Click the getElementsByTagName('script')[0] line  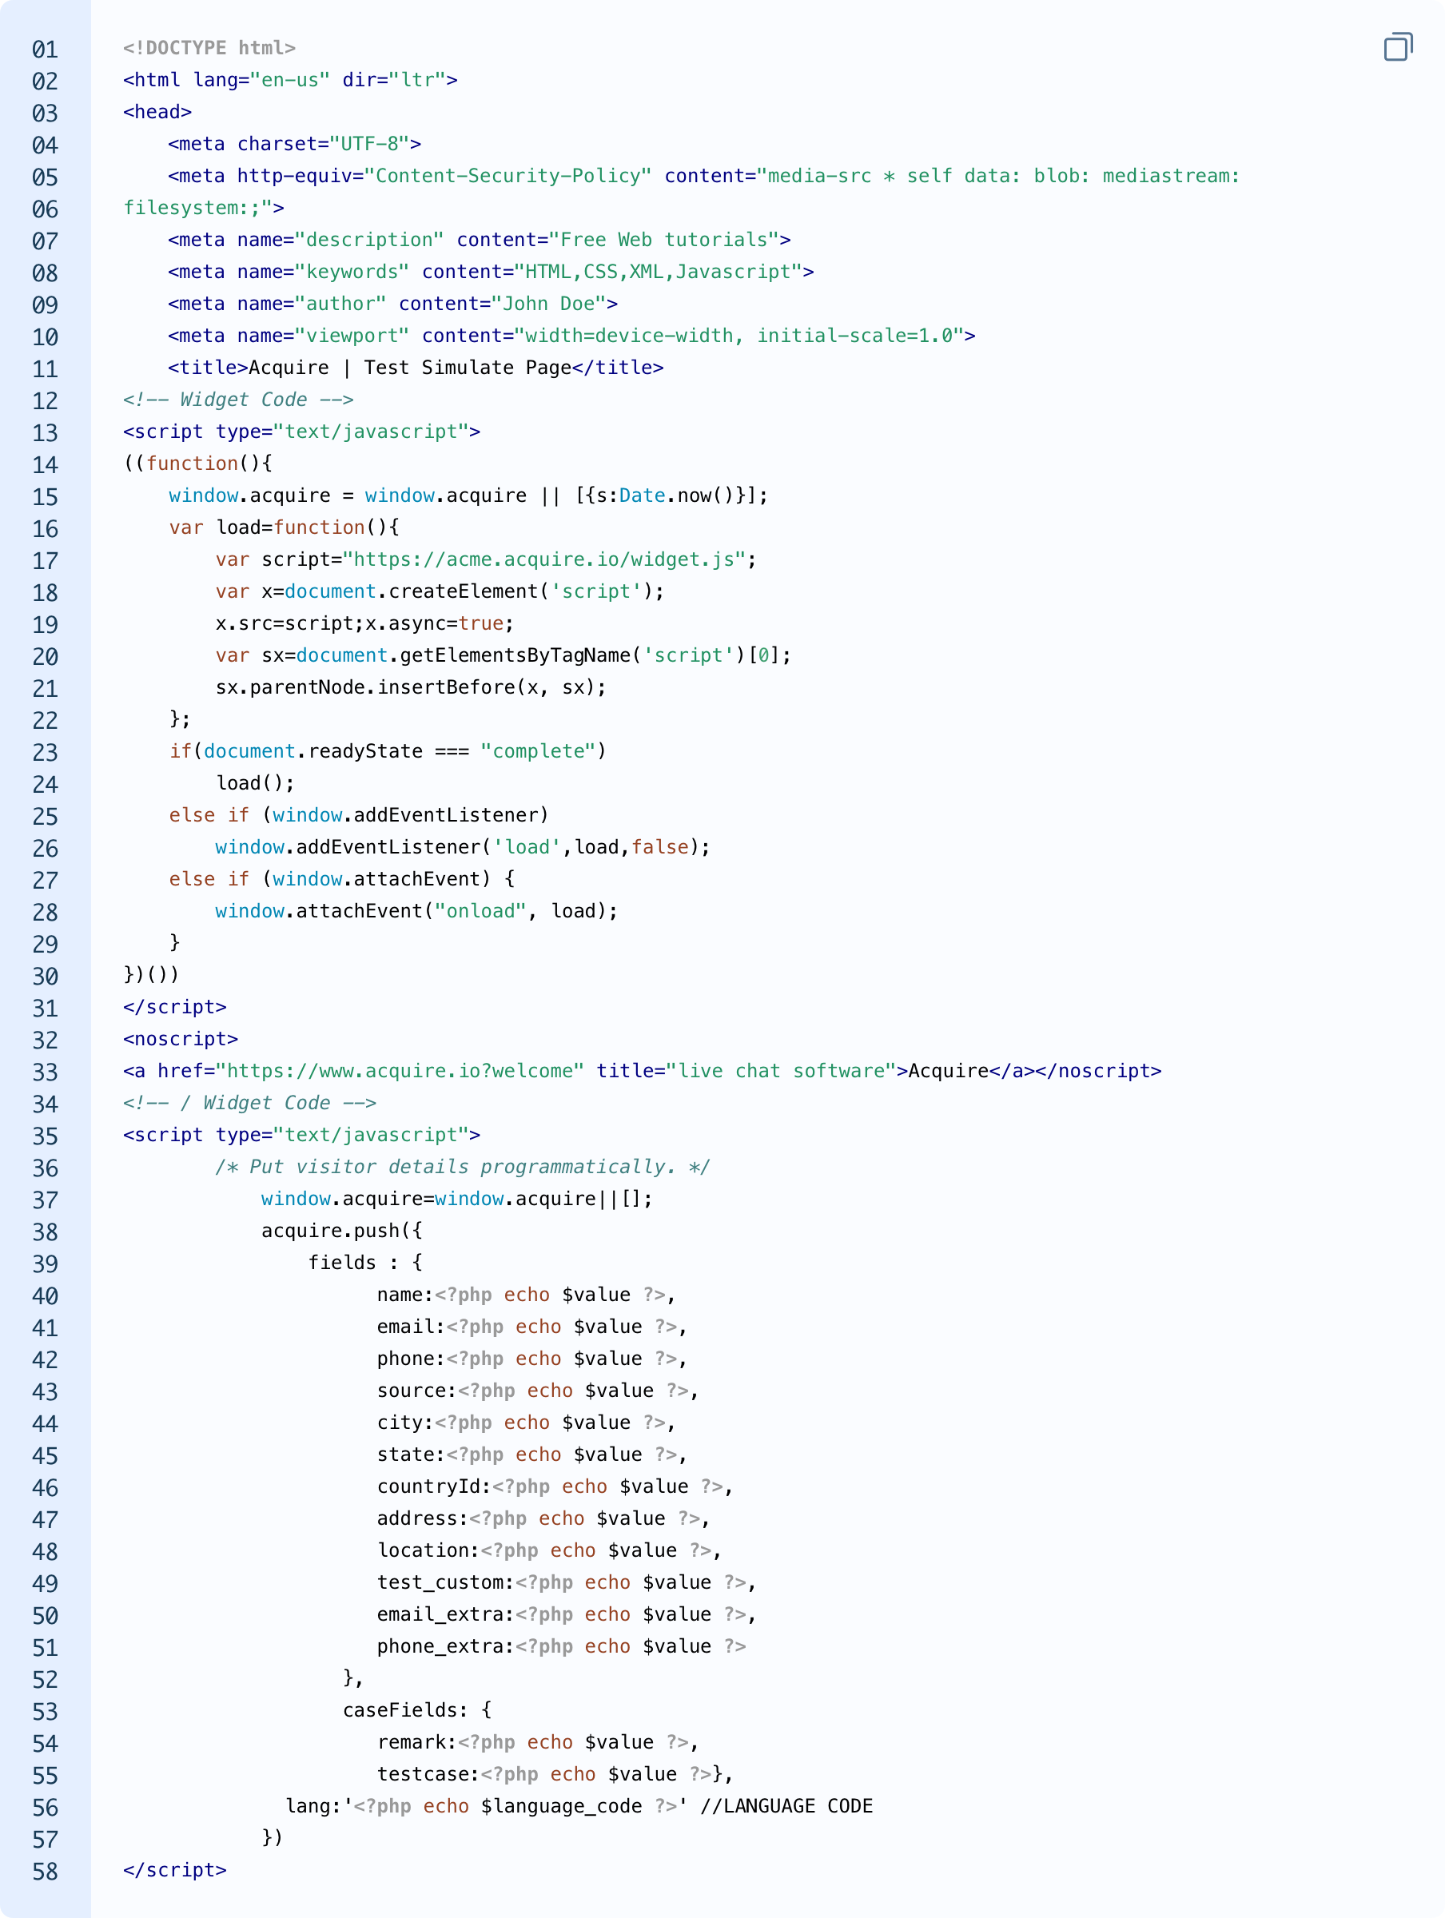(x=503, y=655)
